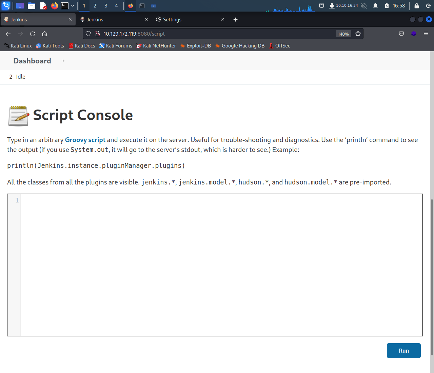Click the purple extension icon in the toolbar
The image size is (434, 373).
(414, 34)
